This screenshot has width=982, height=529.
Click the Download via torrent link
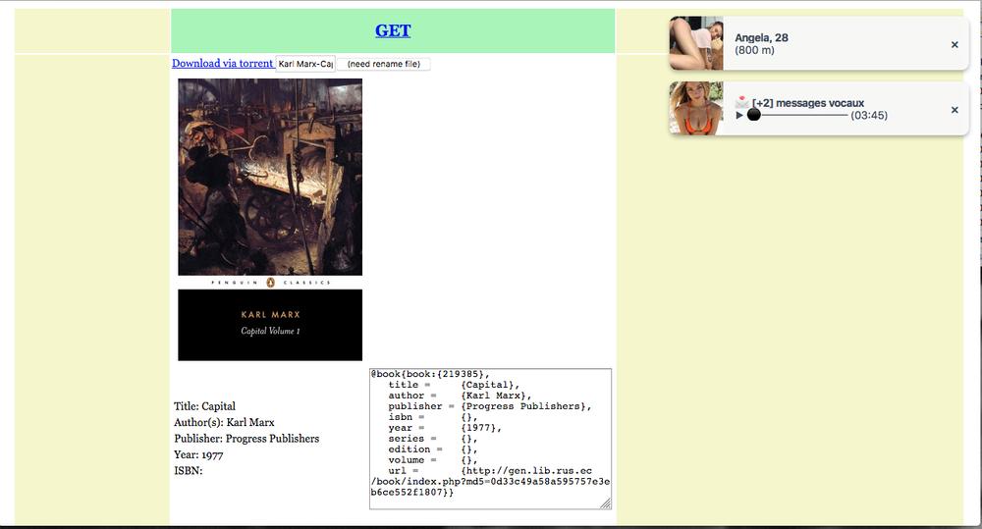[222, 63]
